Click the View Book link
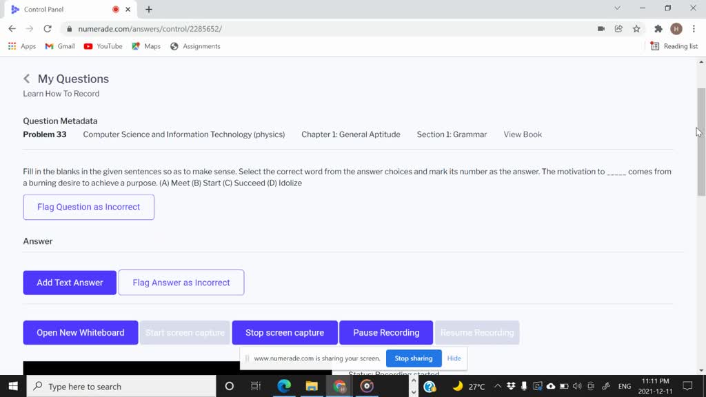 523,134
